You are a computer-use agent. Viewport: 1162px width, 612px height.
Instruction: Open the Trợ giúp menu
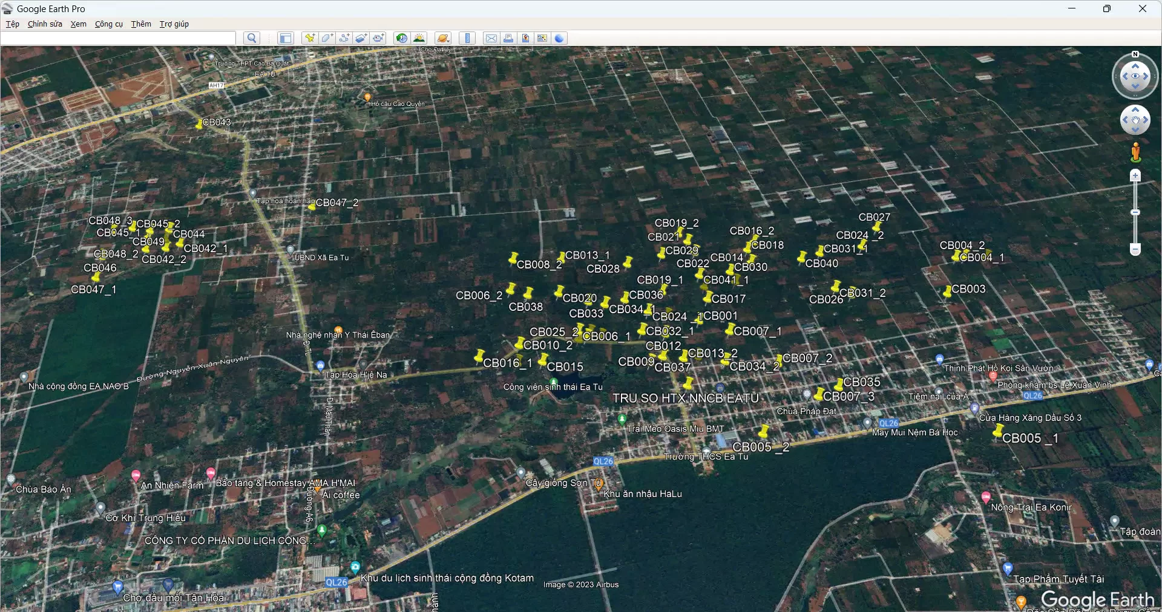click(x=174, y=24)
